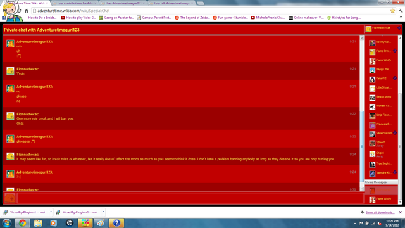This screenshot has height=228, width=405.
Task: Switch to Adventure Time Wiki tab
Action: tap(28, 3)
